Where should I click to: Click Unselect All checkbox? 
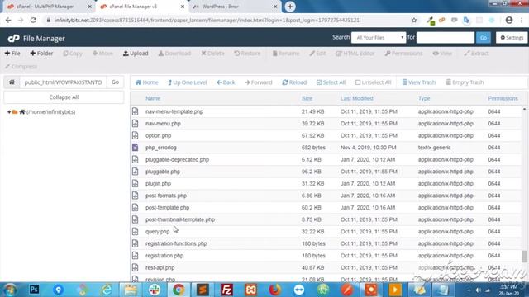pos(373,82)
